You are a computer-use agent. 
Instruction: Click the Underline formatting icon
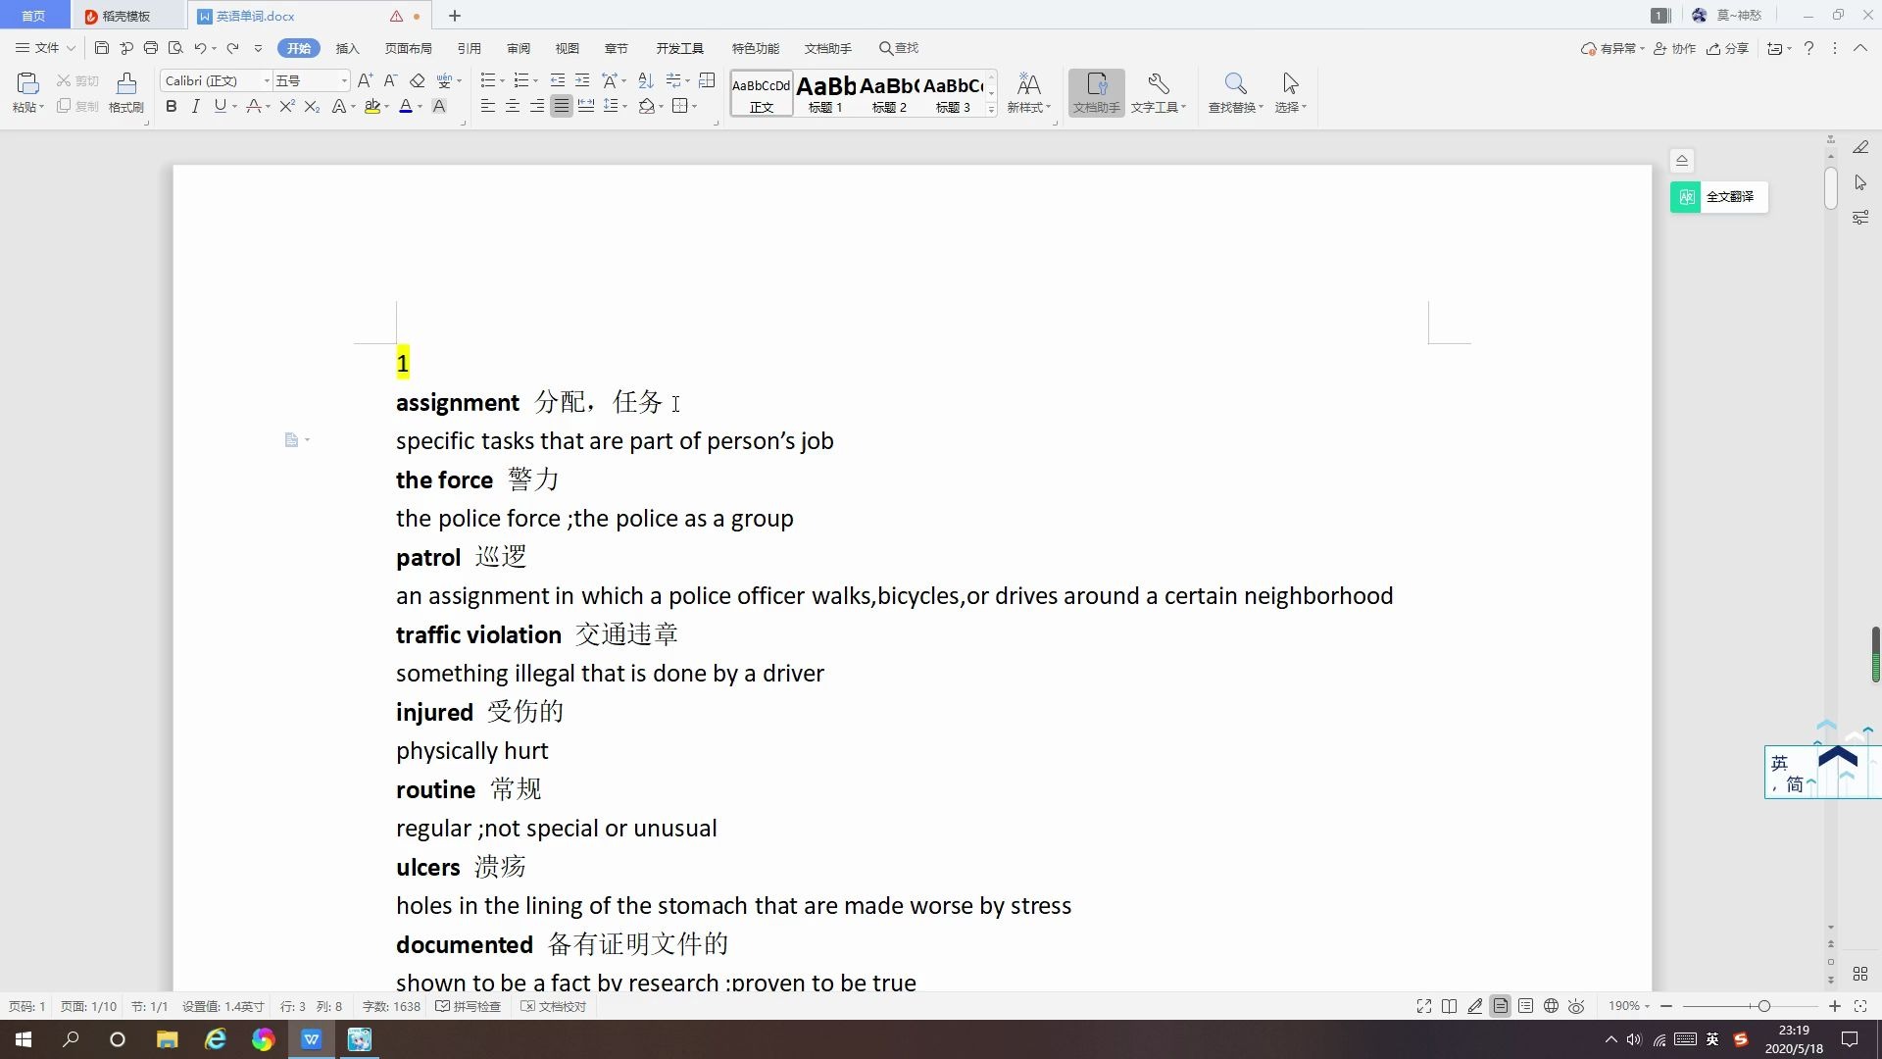[219, 107]
